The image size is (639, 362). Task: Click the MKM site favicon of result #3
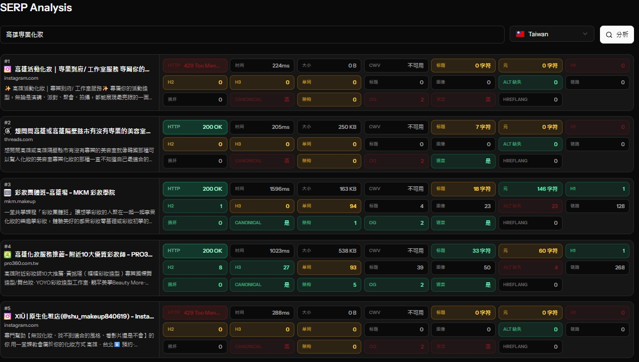coord(7,192)
